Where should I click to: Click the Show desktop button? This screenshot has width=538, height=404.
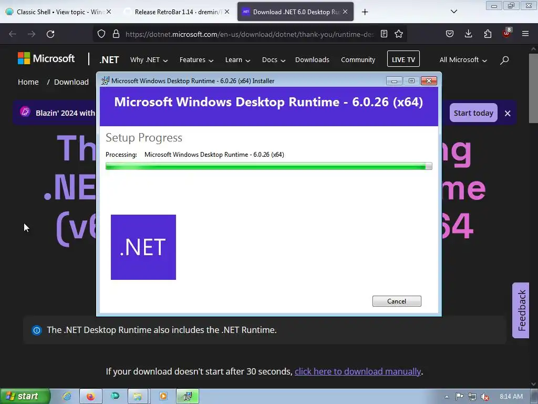(534, 397)
